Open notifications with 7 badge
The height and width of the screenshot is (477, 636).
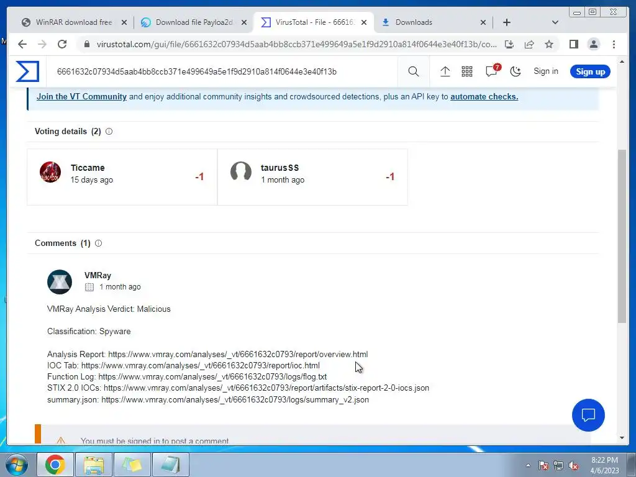(x=492, y=71)
